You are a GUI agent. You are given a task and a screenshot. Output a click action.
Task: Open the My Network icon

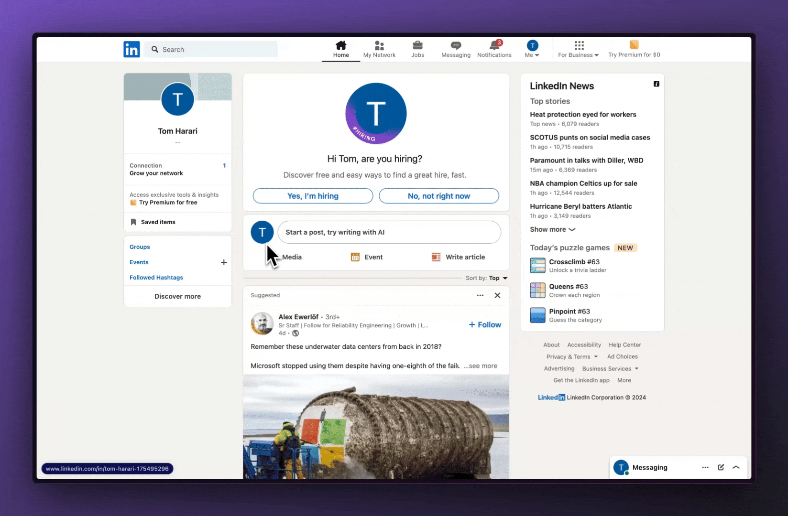379,46
